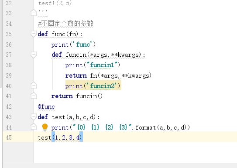Click the @func decorator text
Viewport: 237px width, 168px height.
46,106
